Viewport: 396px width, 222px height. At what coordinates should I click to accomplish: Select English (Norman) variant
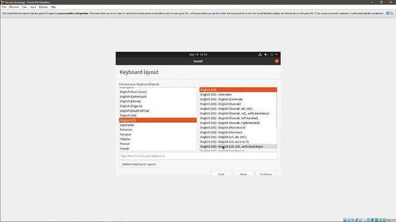238,133
